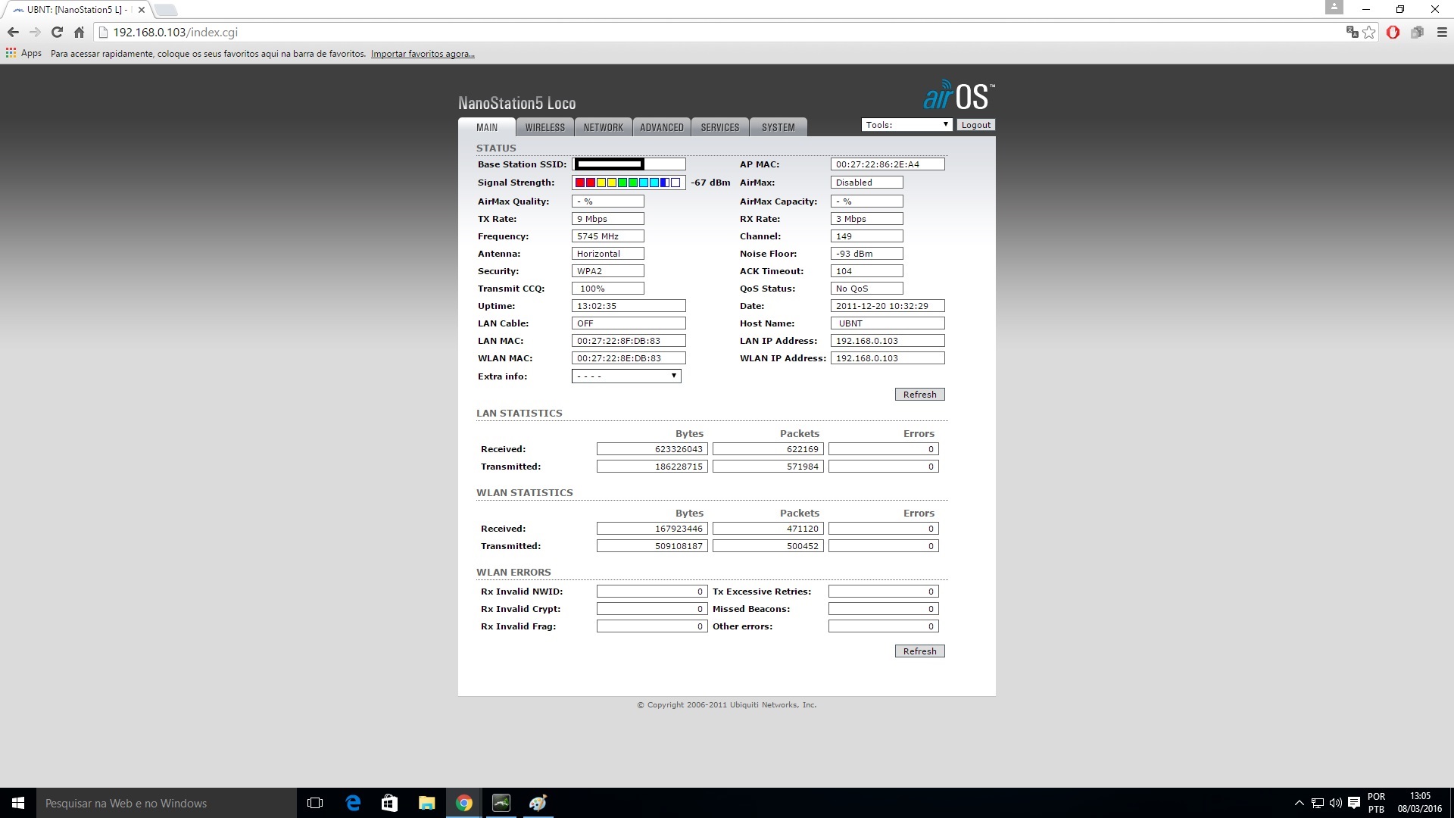Screen dimensions: 1454x818
Task: Click Refresh below WLAN errors
Action: (x=919, y=651)
